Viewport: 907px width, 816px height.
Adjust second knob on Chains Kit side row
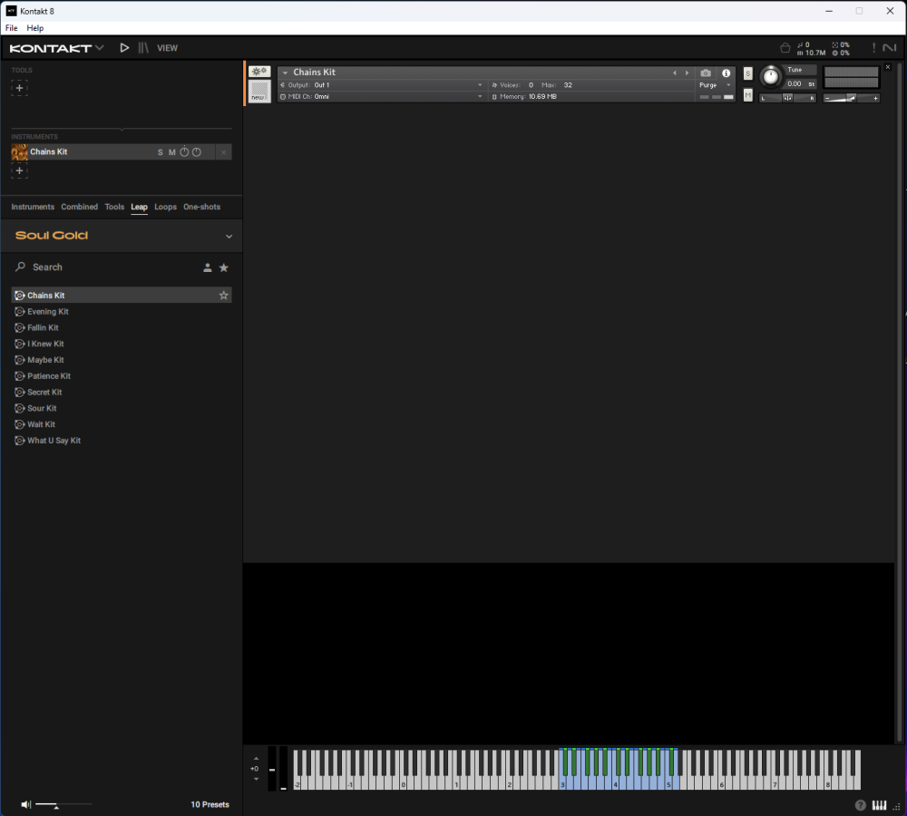click(x=197, y=152)
